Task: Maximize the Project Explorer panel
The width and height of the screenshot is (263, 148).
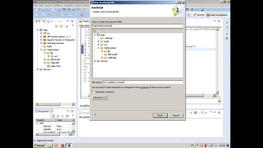Action: click(x=72, y=21)
